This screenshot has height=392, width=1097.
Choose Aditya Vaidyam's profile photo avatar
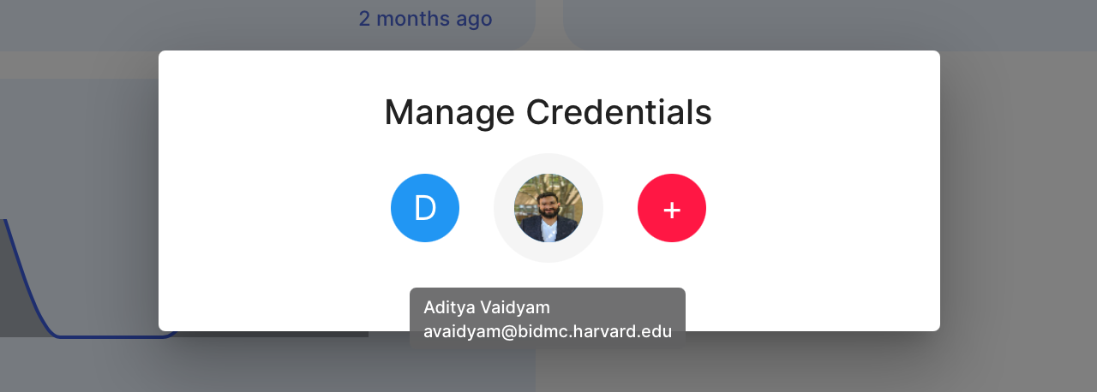point(548,208)
